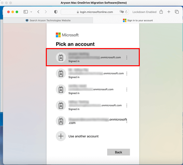Reload the page with the refresh icon
The height and width of the screenshot is (165, 183).
pyautogui.click(x=126, y=12)
